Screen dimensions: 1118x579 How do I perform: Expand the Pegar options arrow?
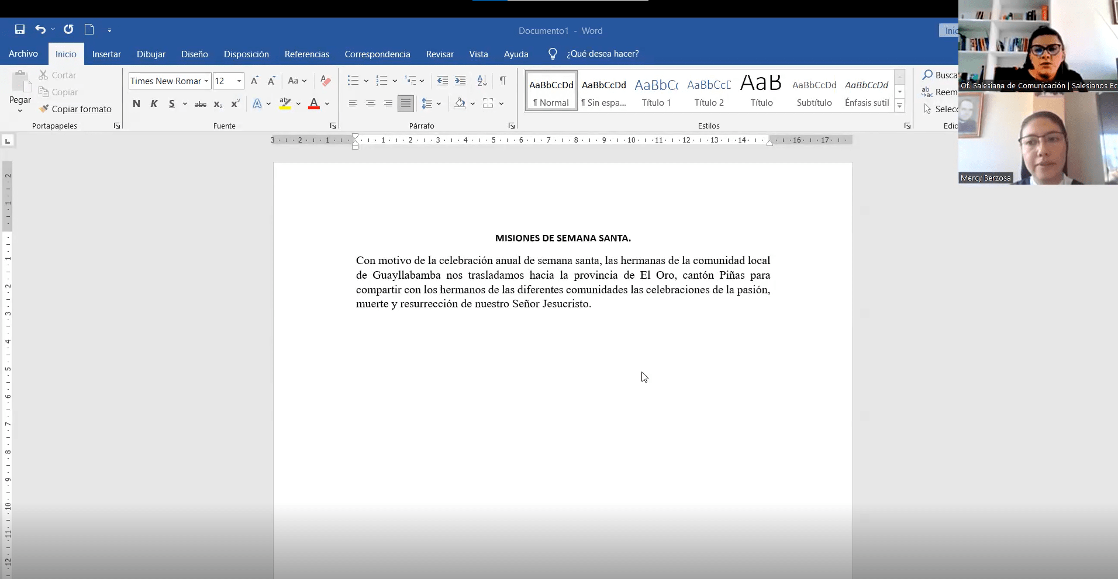pyautogui.click(x=20, y=110)
